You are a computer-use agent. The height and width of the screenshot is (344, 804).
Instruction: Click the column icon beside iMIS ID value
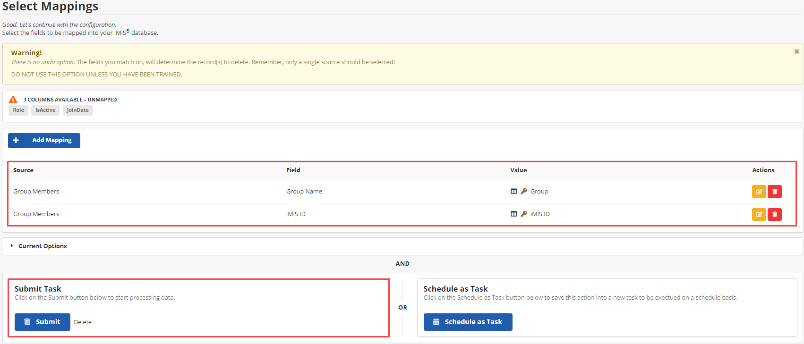[x=514, y=214]
